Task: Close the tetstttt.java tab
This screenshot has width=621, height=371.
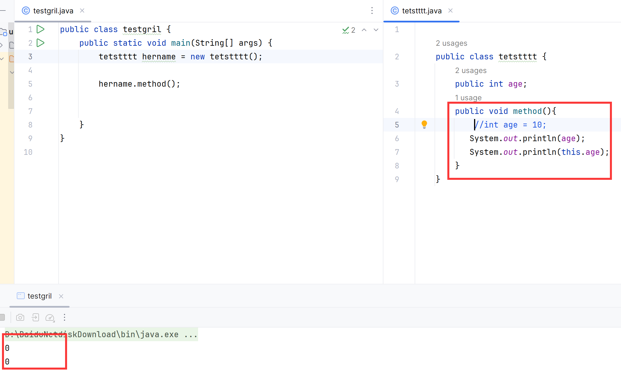Action: point(450,11)
